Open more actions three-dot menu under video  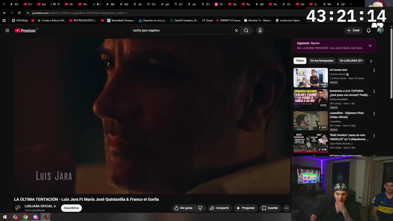[x=286, y=208]
